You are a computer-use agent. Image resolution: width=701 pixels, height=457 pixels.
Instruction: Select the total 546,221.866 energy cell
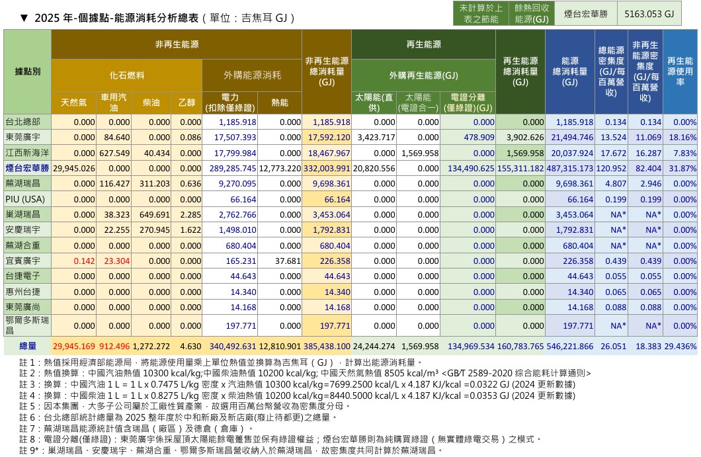(569, 346)
